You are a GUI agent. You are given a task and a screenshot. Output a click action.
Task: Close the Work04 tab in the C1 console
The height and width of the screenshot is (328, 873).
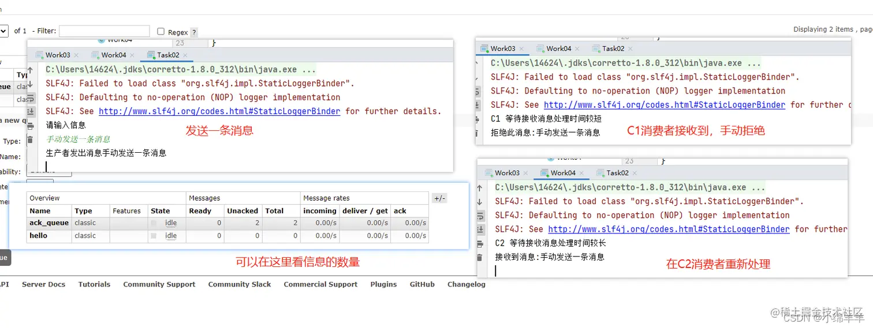tap(577, 49)
